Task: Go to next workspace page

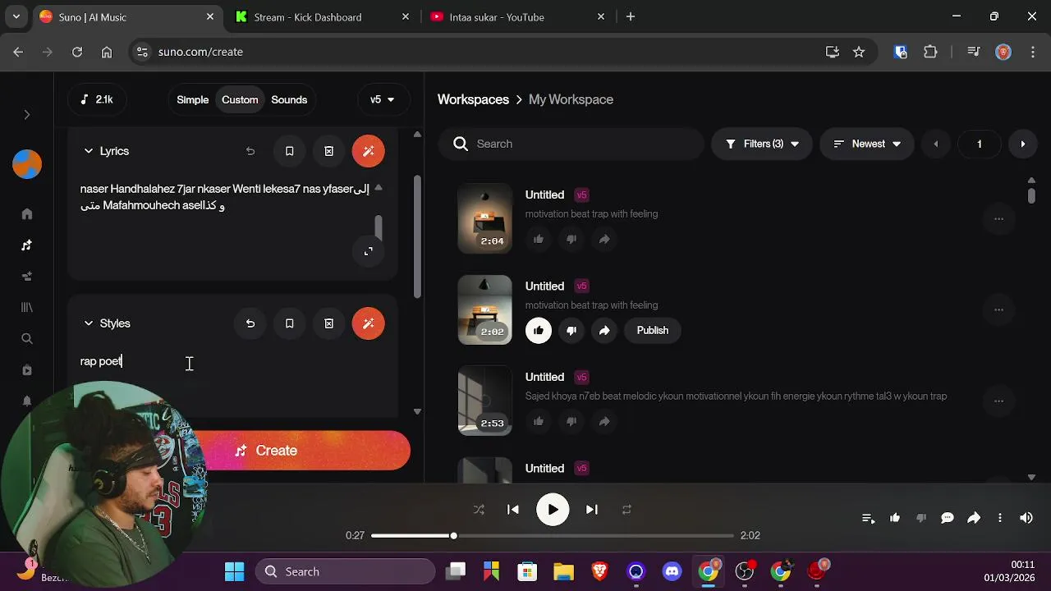Action: pyautogui.click(x=1022, y=144)
